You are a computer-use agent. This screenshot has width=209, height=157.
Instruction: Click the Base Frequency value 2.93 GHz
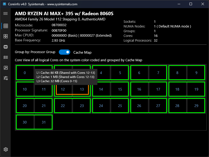58,41
